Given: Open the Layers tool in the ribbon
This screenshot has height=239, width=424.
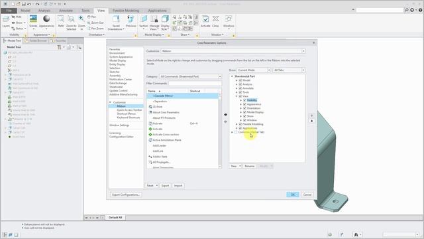Looking at the screenshot, I should tap(6, 21).
